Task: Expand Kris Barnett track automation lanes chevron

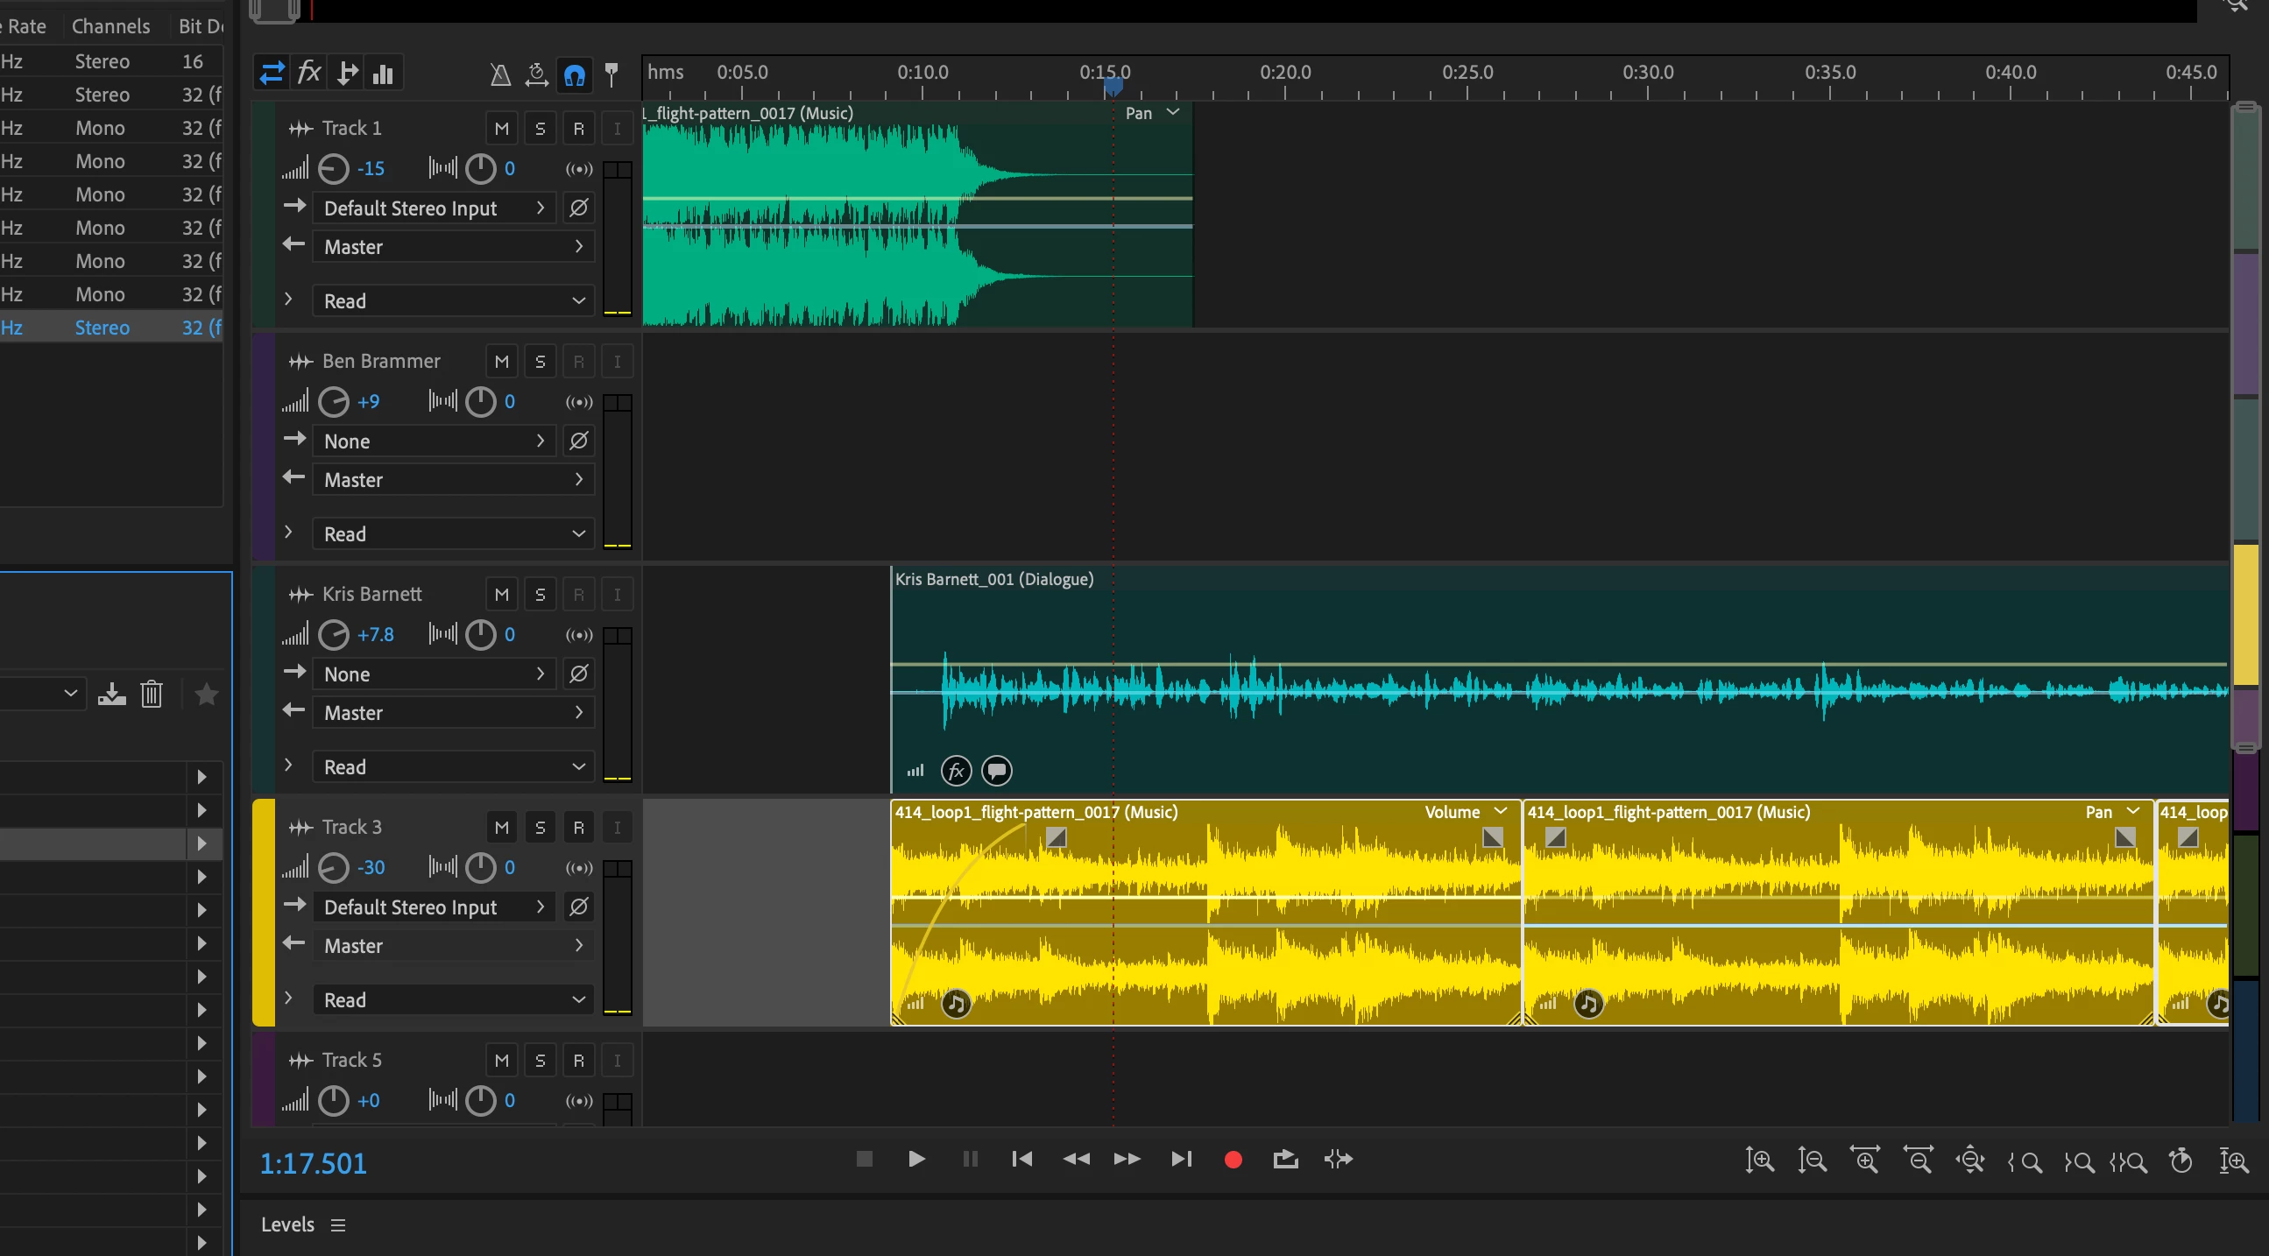Action: click(288, 766)
